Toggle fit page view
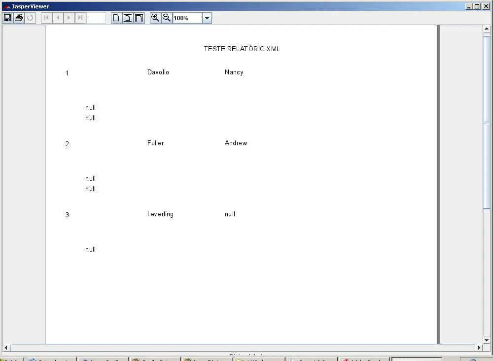The image size is (493, 361). coord(128,18)
